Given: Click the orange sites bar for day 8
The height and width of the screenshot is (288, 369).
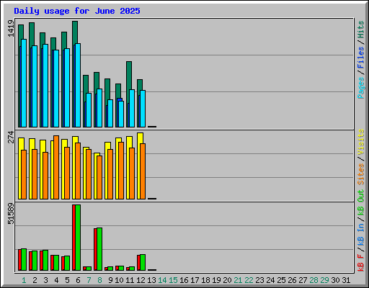Looking at the screenshot, I should [x=99, y=177].
